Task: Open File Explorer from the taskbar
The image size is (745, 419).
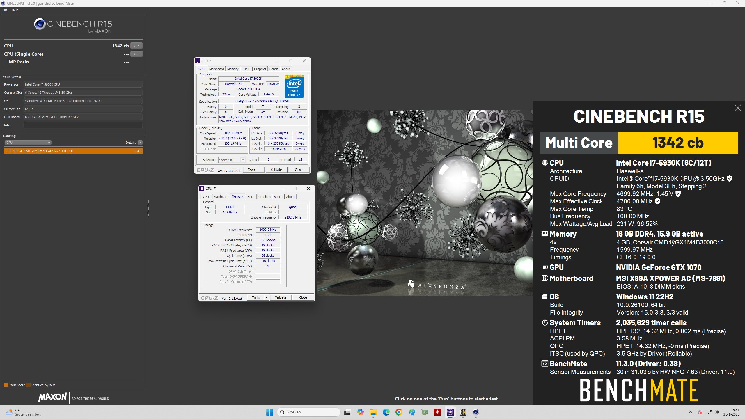Action: [373, 412]
